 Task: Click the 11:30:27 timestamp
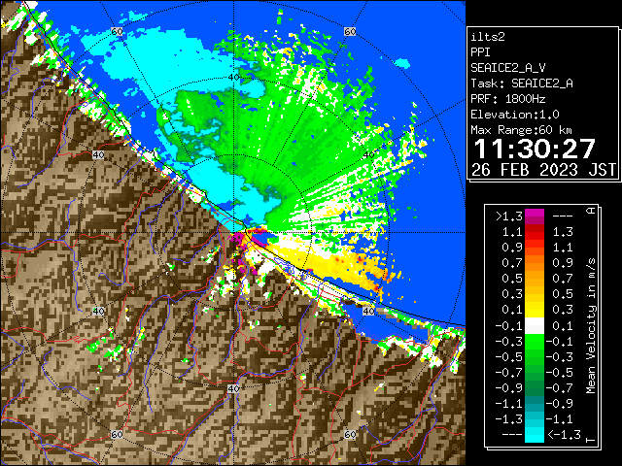click(x=535, y=149)
